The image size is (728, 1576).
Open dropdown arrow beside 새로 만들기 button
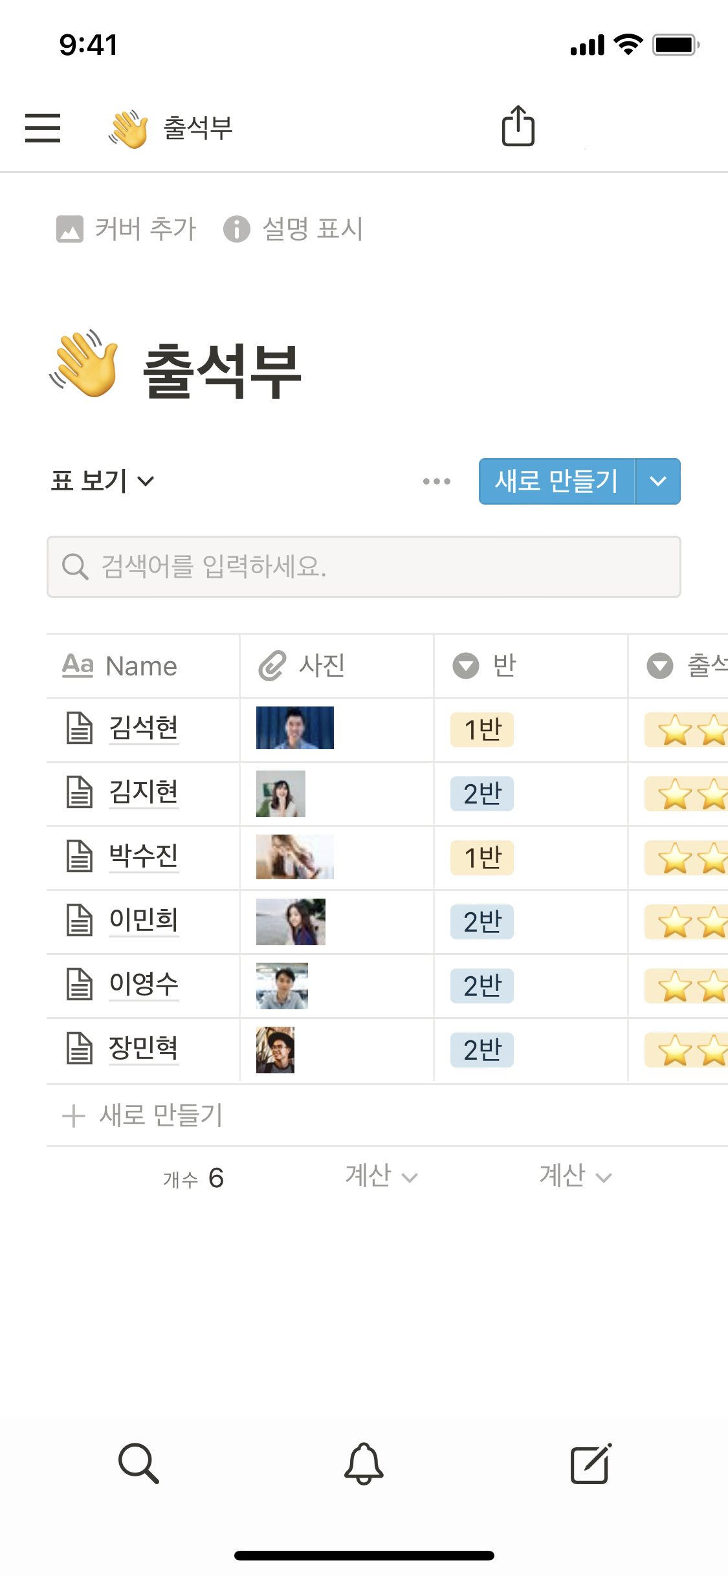[x=658, y=481]
